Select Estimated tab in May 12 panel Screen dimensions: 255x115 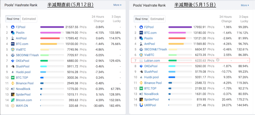pos(29,19)
